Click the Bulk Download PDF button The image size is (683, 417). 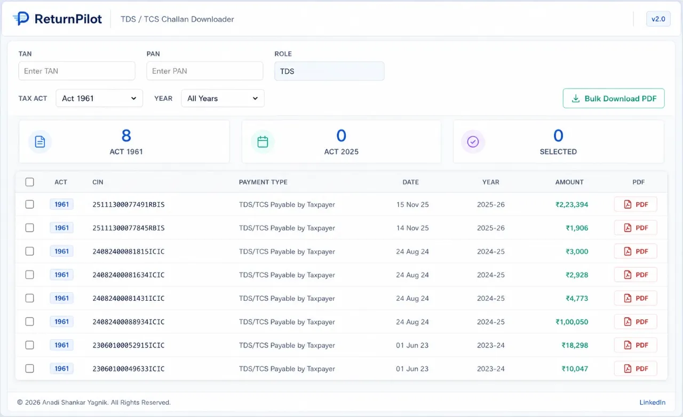(614, 98)
